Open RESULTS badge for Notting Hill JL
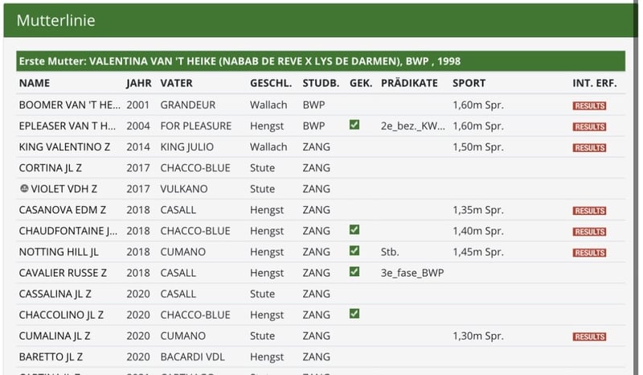 589,253
